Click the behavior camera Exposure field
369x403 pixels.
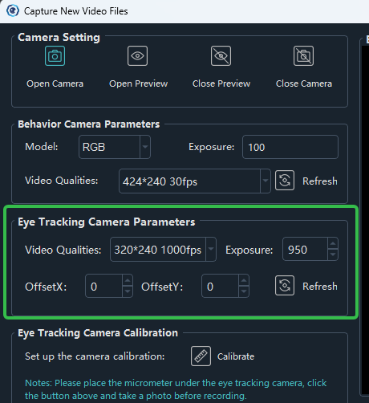point(290,147)
